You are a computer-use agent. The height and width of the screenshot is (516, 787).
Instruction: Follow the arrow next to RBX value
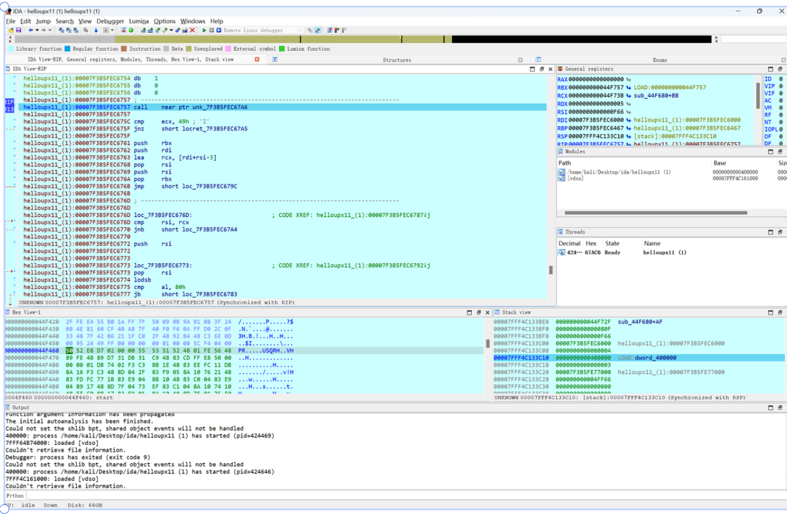(629, 87)
